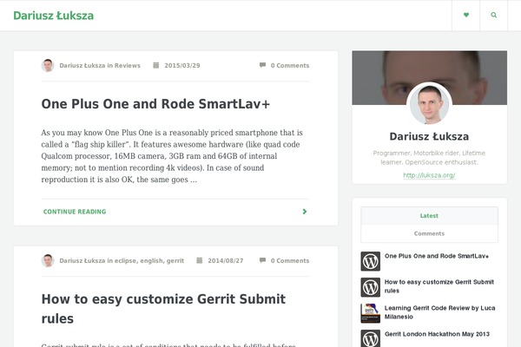The width and height of the screenshot is (521, 347).
Task: Open How to easy customize Gerrit Submit rules headline
Action: [163, 309]
